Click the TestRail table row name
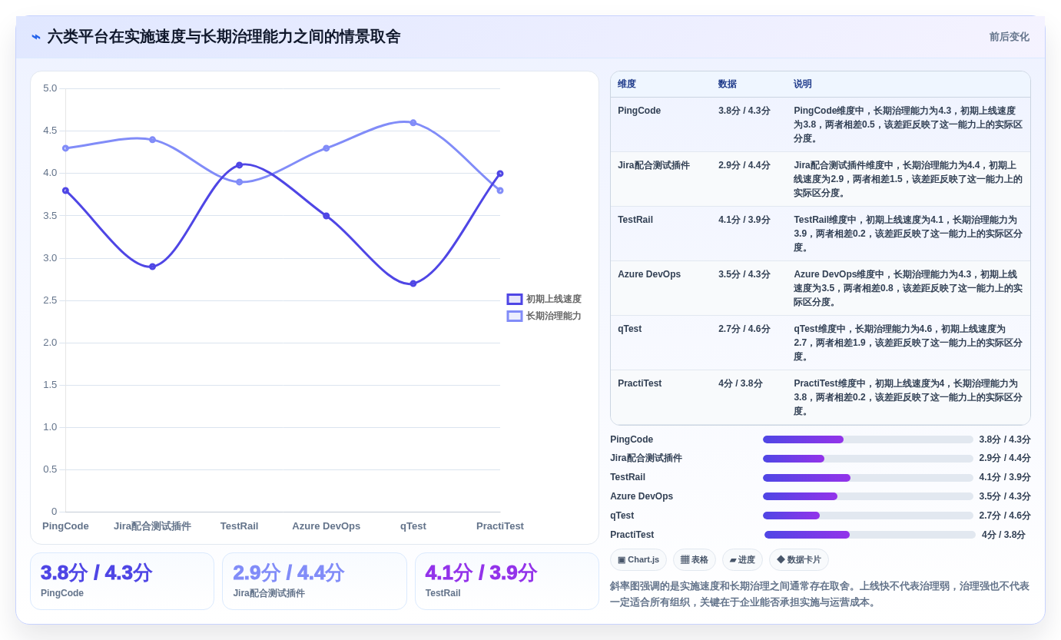Image resolution: width=1061 pixels, height=640 pixels. 635,220
